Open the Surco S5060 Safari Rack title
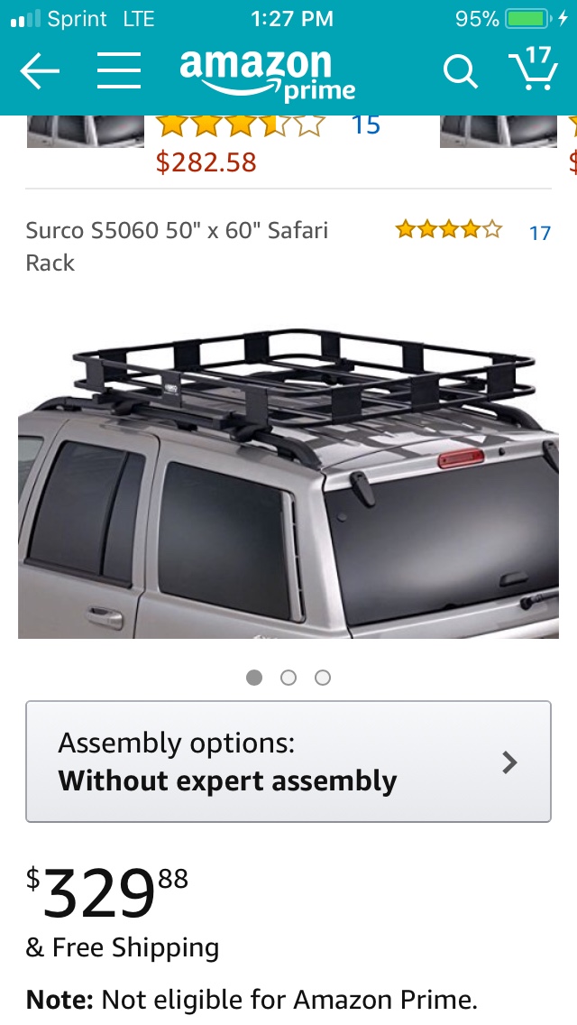The image size is (577, 1025). tap(177, 246)
